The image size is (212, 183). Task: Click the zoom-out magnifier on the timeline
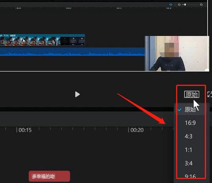tap(179, 5)
